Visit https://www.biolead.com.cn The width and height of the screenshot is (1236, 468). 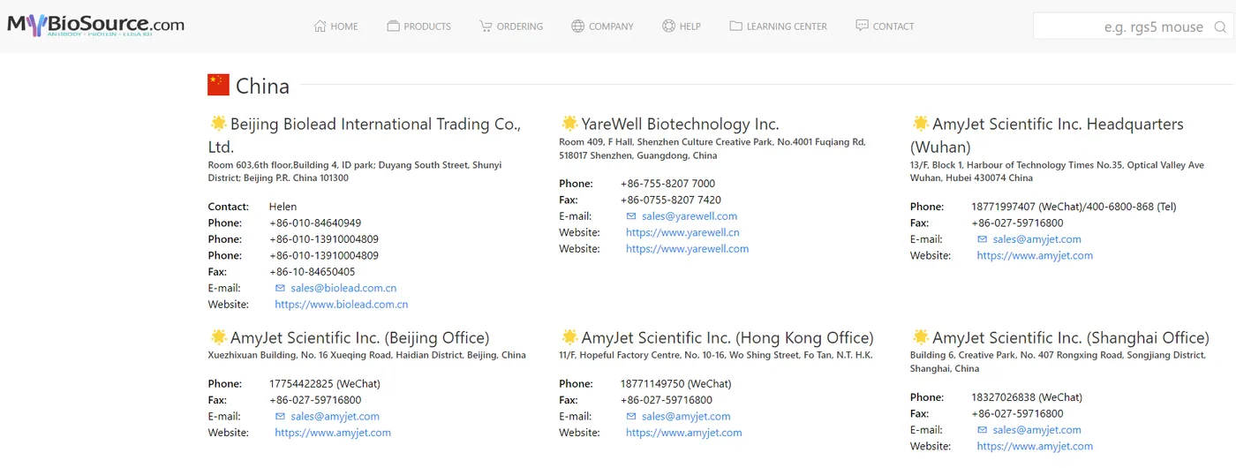coord(342,305)
